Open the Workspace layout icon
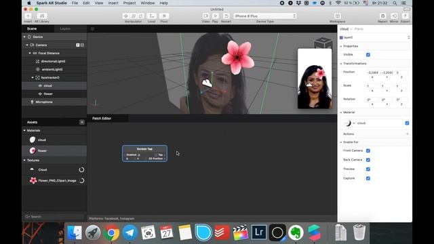Image resolution: width=434 pixels, height=244 pixels. (x=337, y=16)
